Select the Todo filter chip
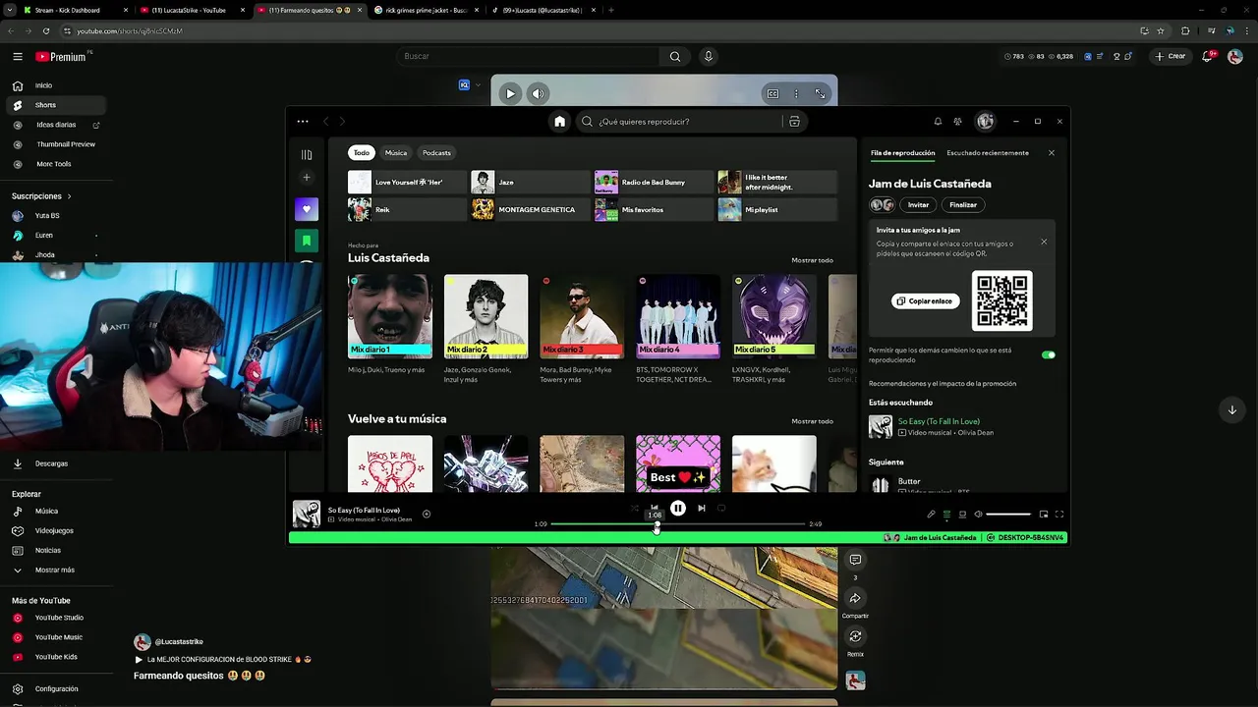Viewport: 1258px width, 707px height. pyautogui.click(x=362, y=152)
